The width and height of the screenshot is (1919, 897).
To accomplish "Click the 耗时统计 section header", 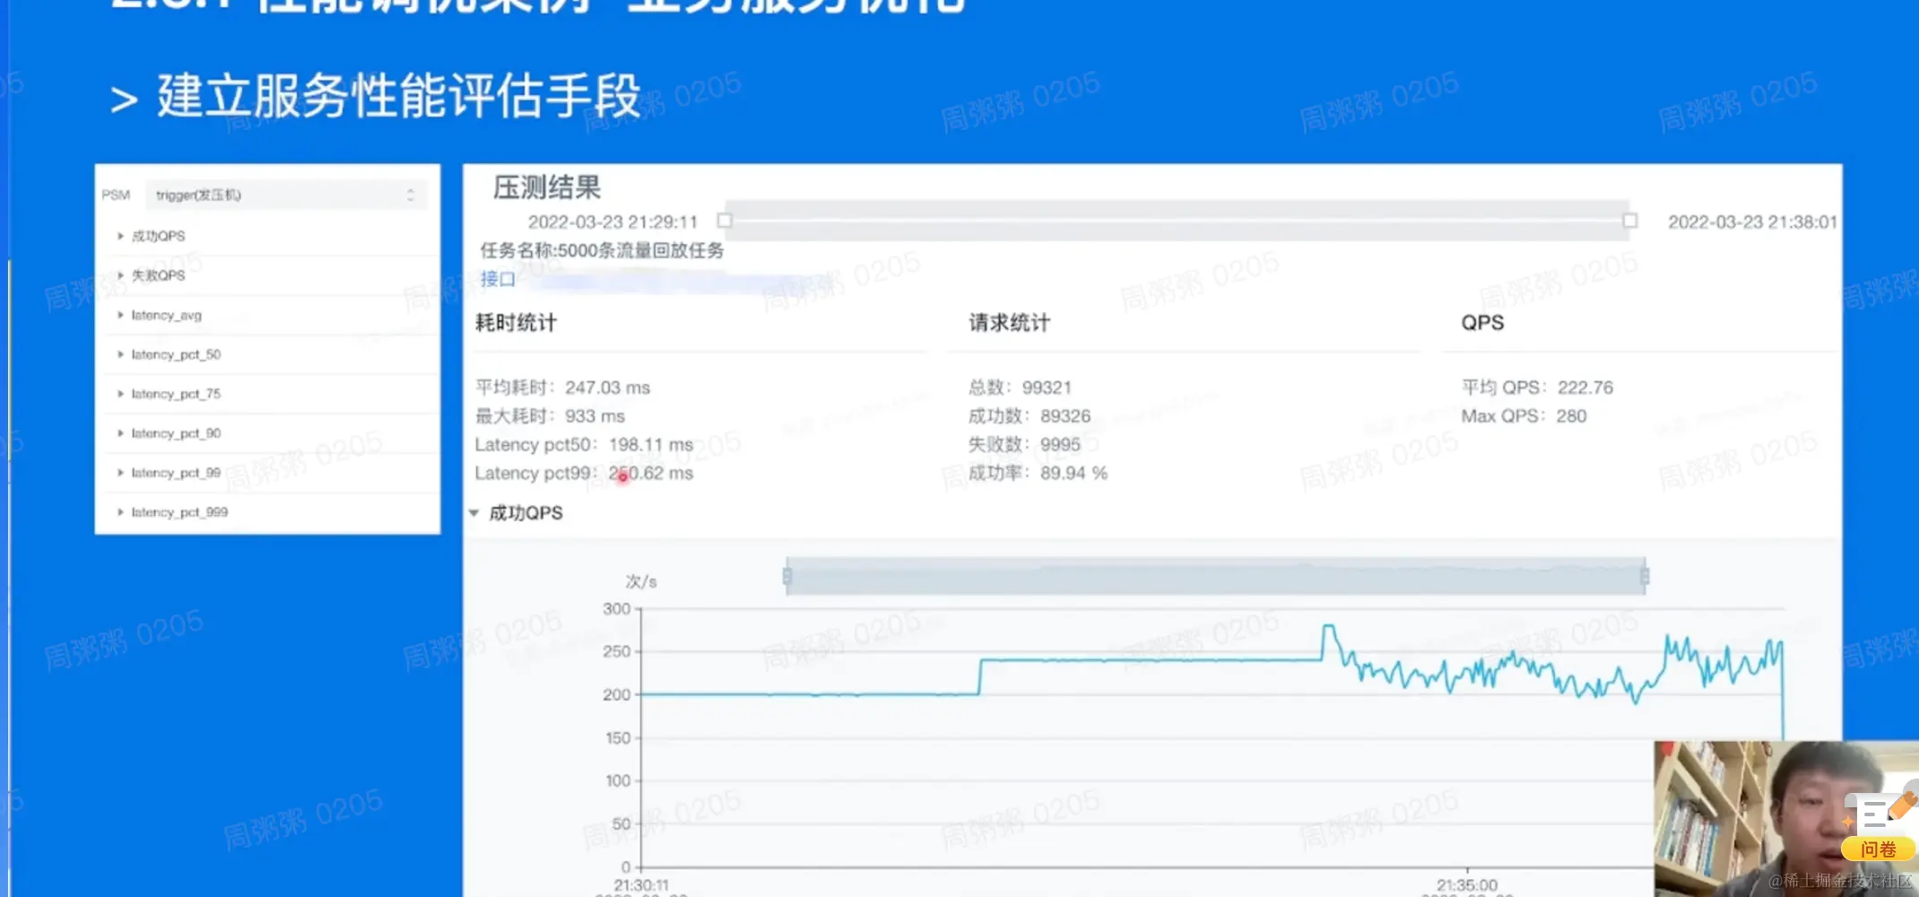I will point(516,323).
